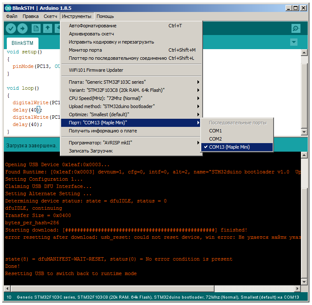Viewport: 312px width, 305px height.
Task: Open the tab dropdown arrow button
Action: click(294, 42)
